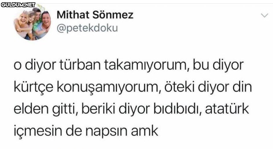Click the word 'kürtçe' in the tweet
This screenshot has height=149, width=273.
pyautogui.click(x=33, y=87)
